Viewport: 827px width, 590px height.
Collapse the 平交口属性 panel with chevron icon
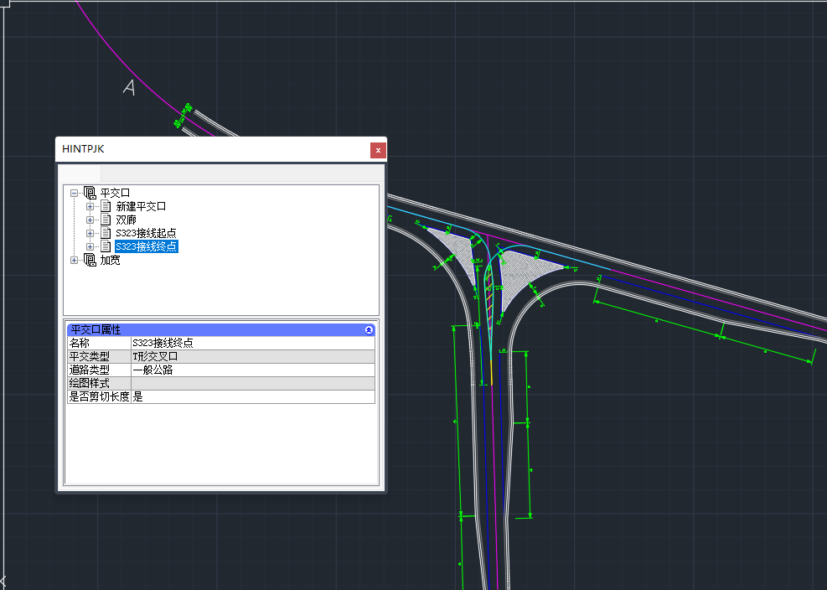tap(370, 330)
